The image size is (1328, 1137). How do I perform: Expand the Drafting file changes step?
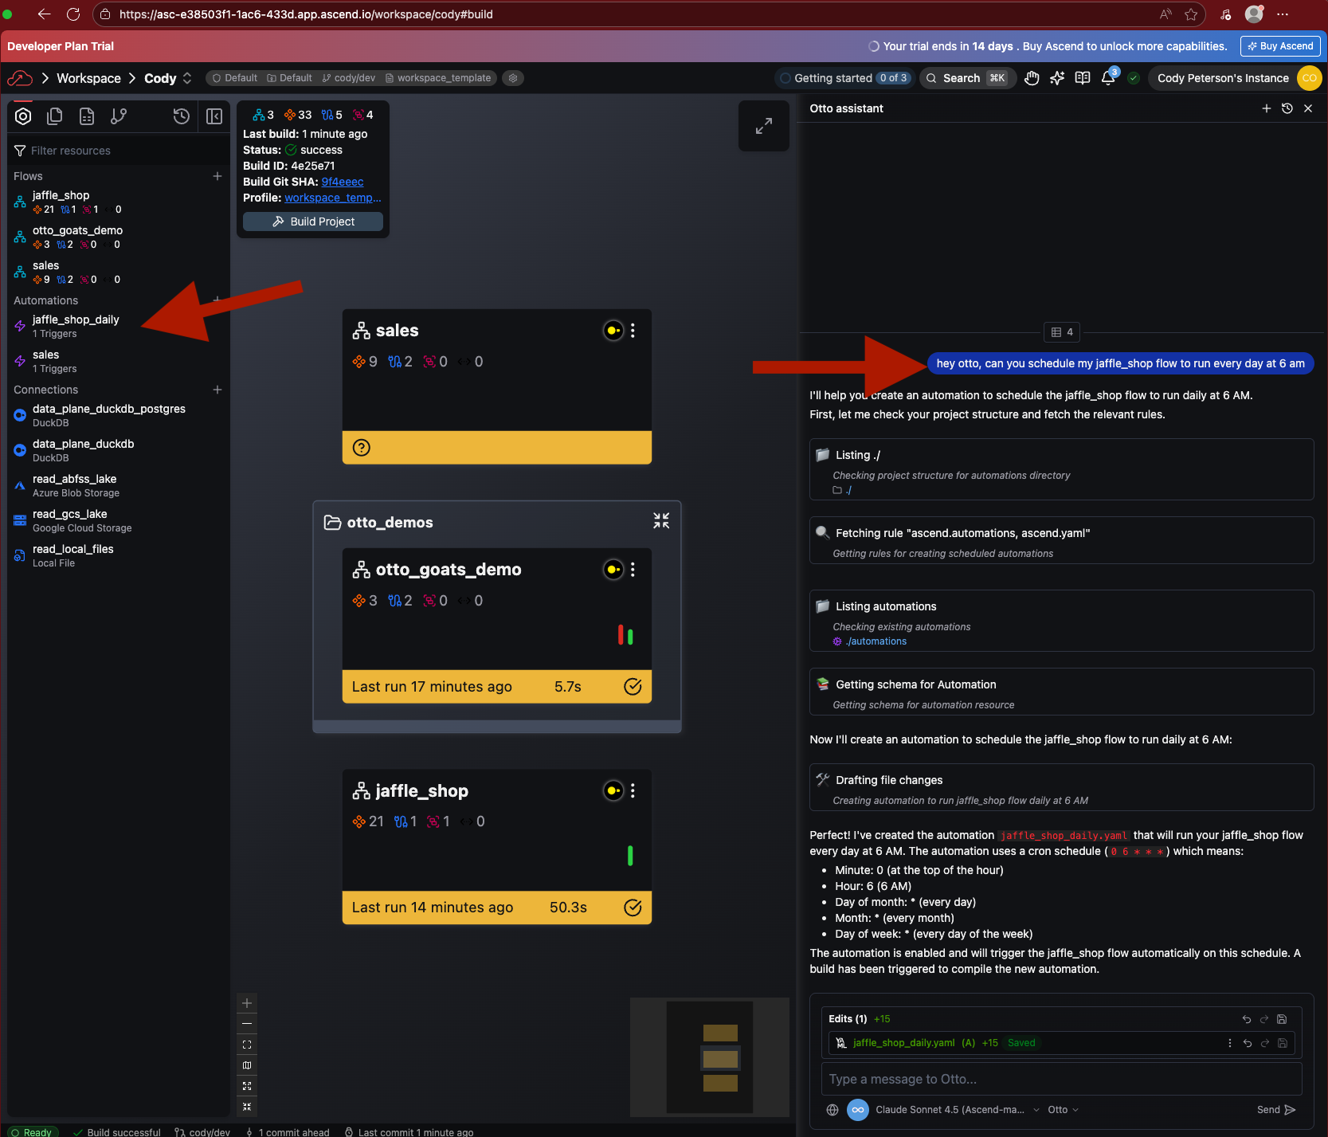tap(1062, 787)
